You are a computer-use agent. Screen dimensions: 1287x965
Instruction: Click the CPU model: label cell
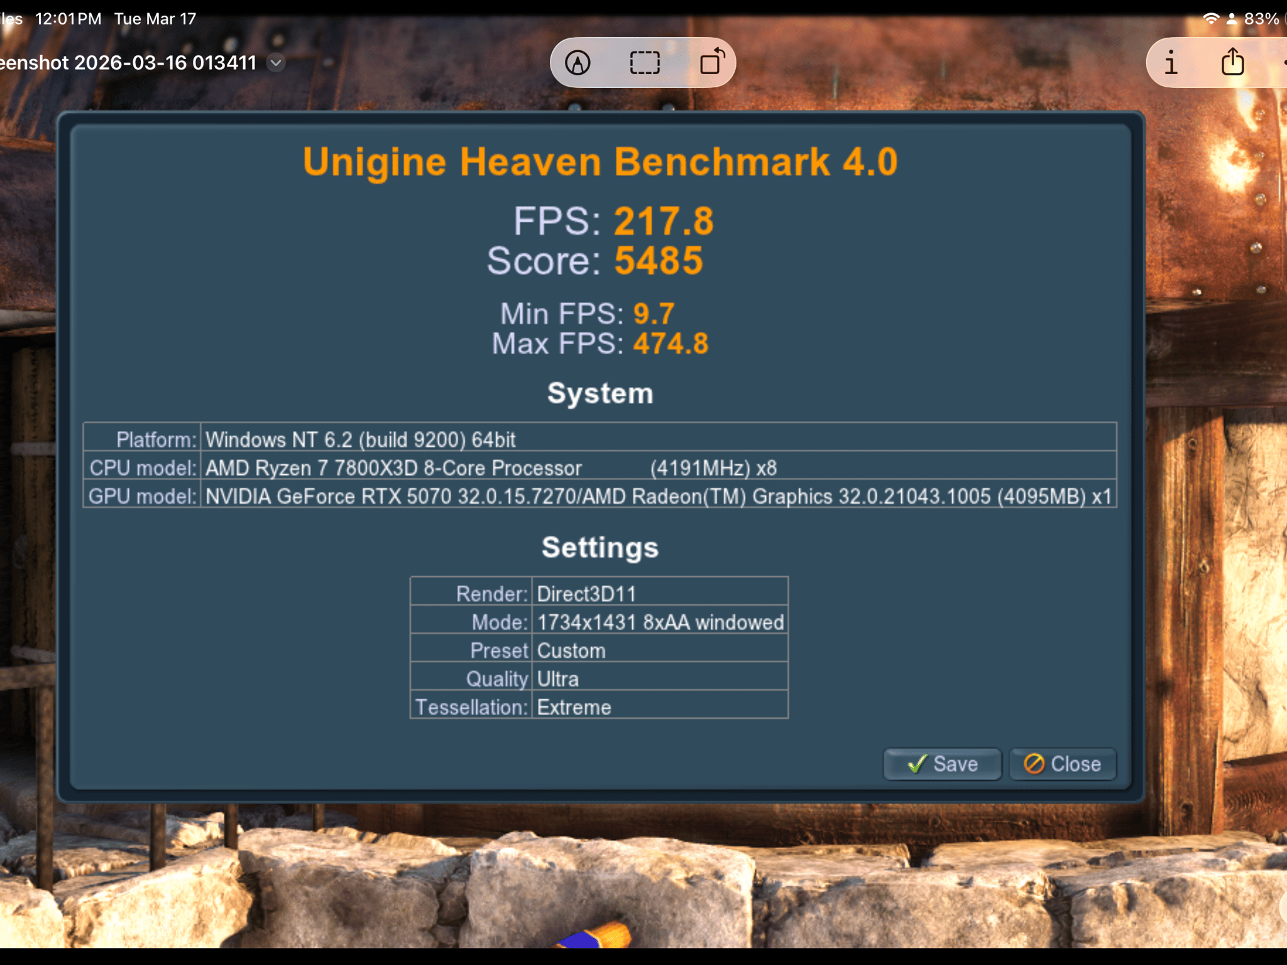(143, 466)
